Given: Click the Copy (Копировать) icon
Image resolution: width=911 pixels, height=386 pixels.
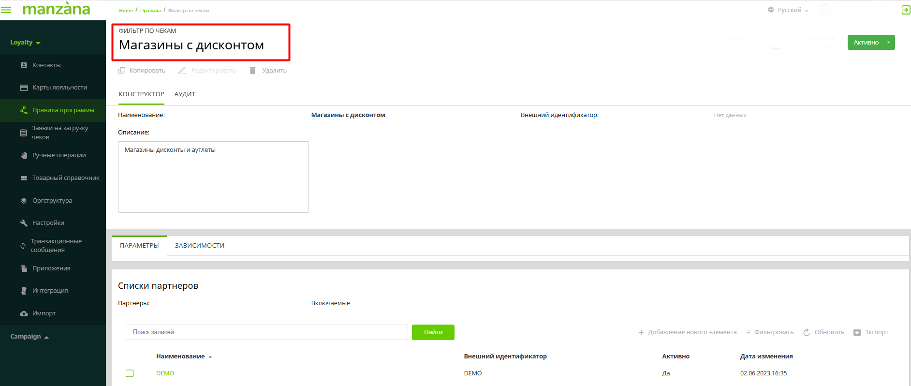Looking at the screenshot, I should point(122,71).
